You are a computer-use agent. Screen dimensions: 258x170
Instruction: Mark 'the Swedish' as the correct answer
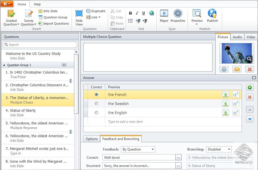click(96, 104)
